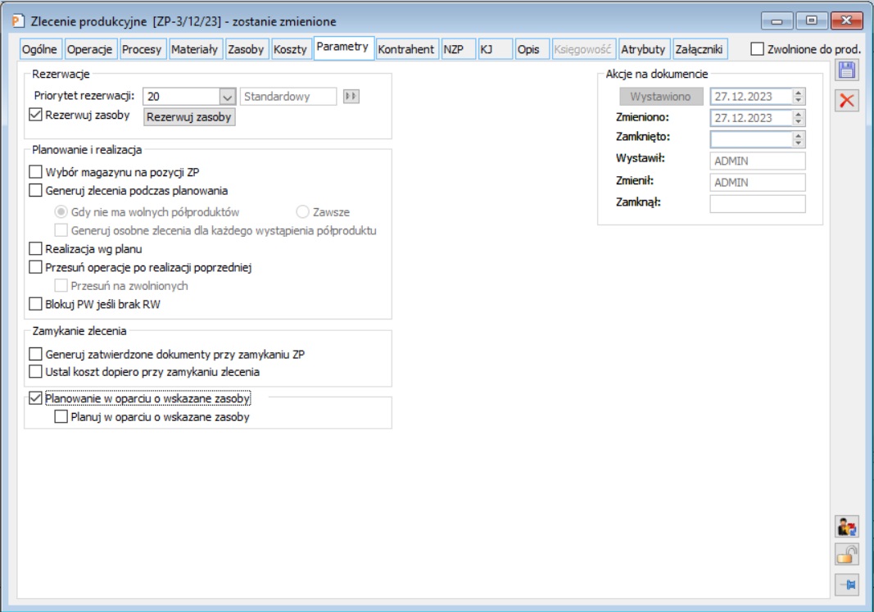Click the Zmieniono date spinner
Image resolution: width=874 pixels, height=612 pixels.
coord(798,118)
